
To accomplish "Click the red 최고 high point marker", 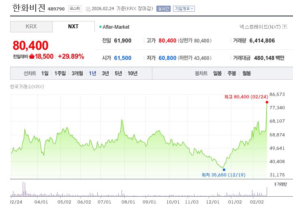I will pos(267,102).
